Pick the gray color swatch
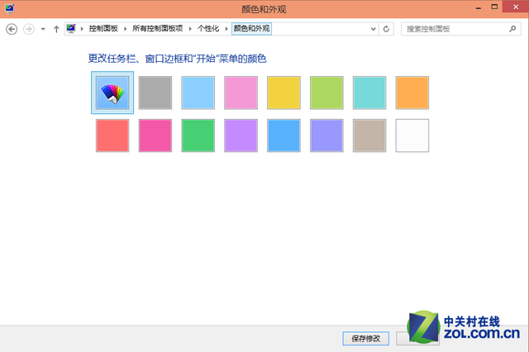Viewport: 529px width, 352px height. (155, 93)
